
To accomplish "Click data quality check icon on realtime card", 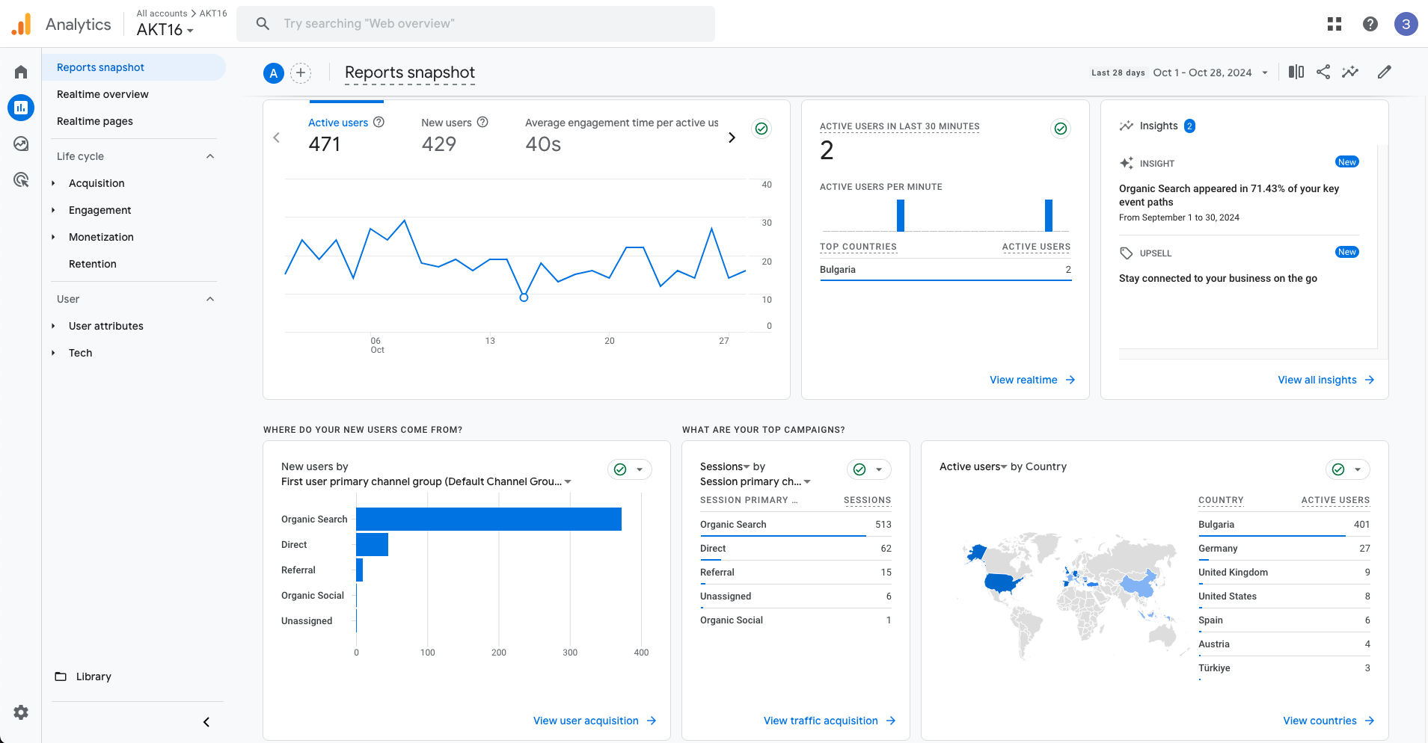I will coord(1061,129).
